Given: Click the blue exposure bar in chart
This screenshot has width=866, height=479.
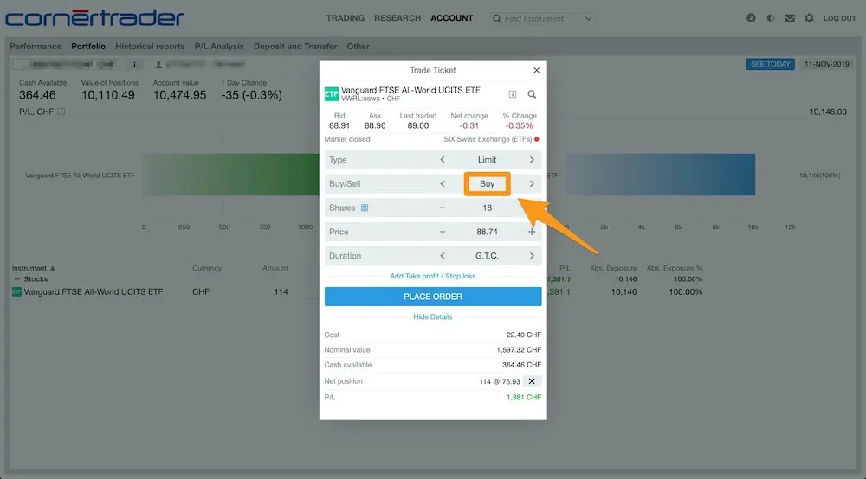Looking at the screenshot, I should (x=661, y=175).
